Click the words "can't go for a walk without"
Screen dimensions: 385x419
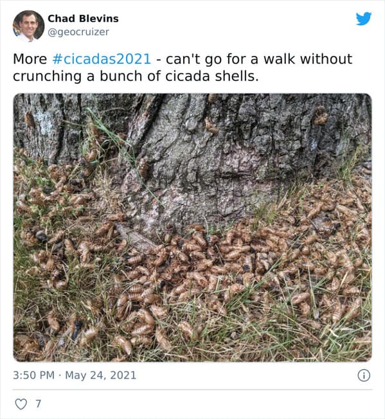[259, 58]
